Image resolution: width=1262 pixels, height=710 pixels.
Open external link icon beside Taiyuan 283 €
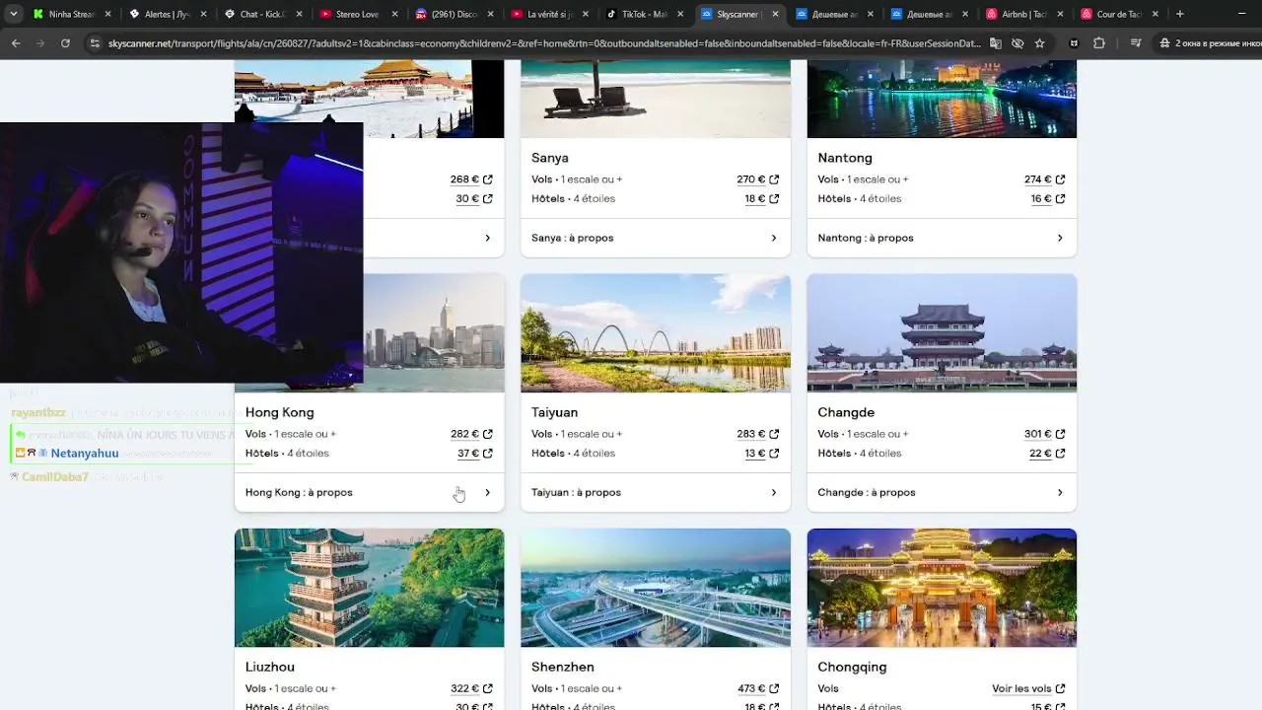(774, 434)
